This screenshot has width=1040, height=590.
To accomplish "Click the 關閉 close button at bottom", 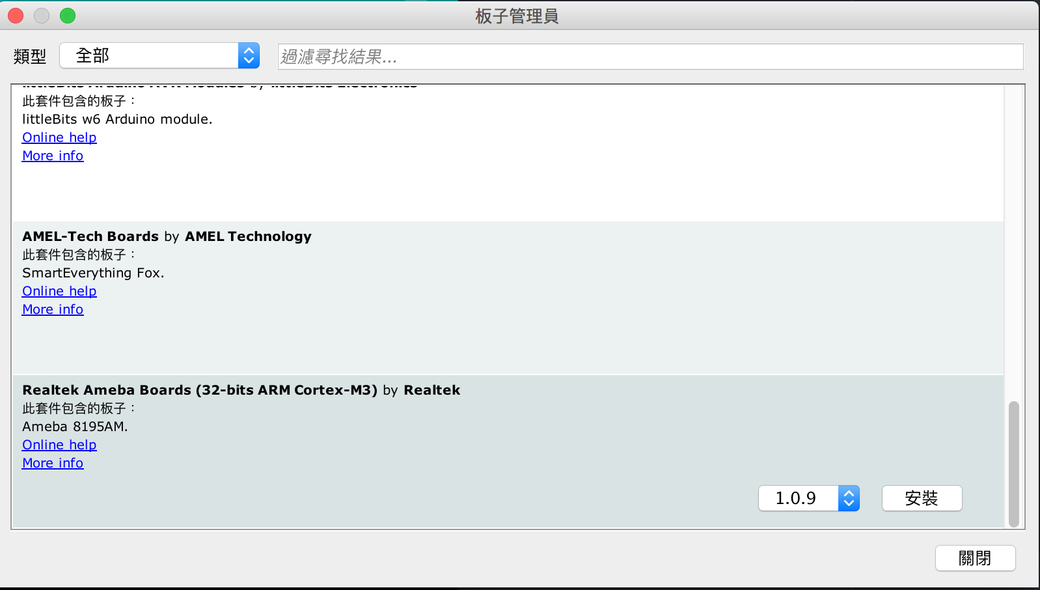I will coord(975,558).
